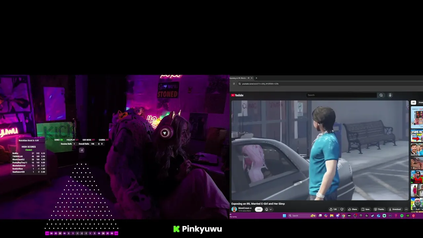The width and height of the screenshot is (423, 238).
Task: Click the YouTube logo
Action: point(237,95)
